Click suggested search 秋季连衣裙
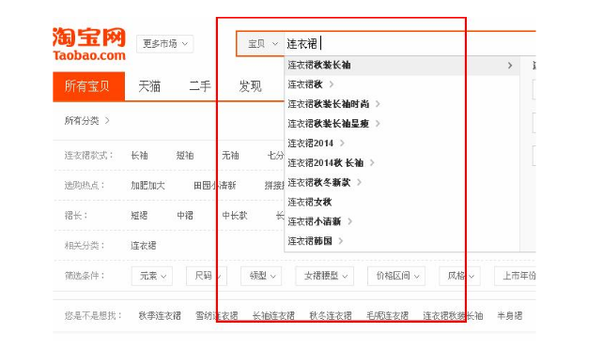 click(160, 316)
